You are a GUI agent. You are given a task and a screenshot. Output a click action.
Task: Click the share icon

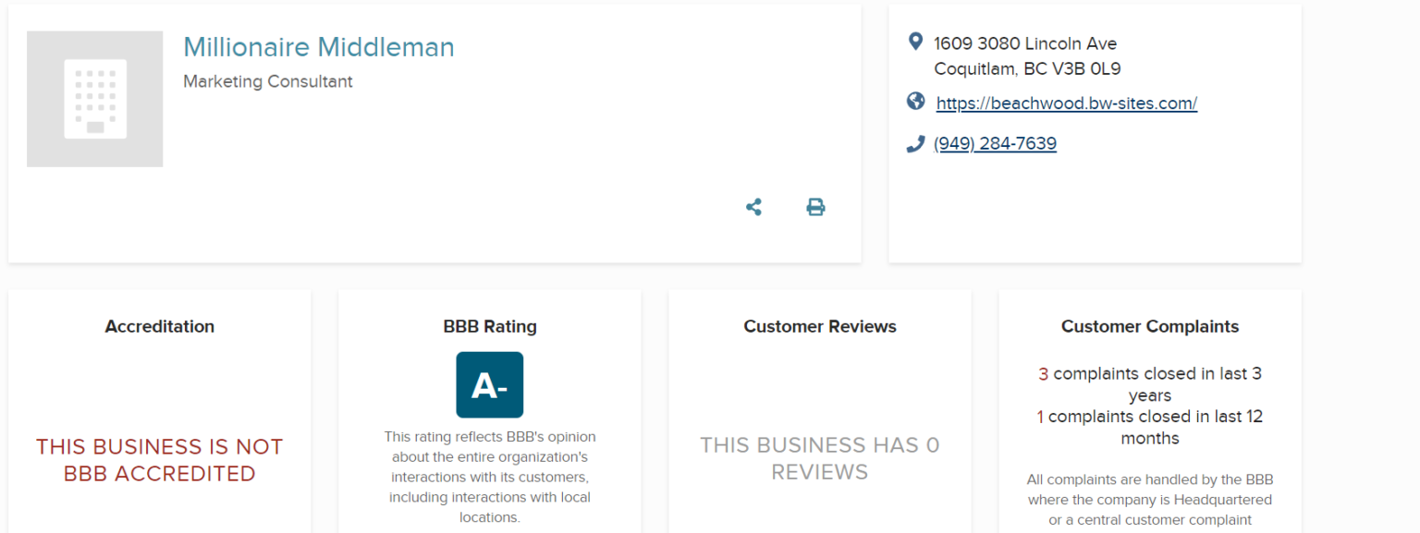(753, 207)
